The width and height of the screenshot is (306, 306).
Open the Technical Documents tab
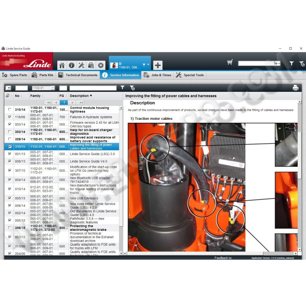(x=78, y=75)
